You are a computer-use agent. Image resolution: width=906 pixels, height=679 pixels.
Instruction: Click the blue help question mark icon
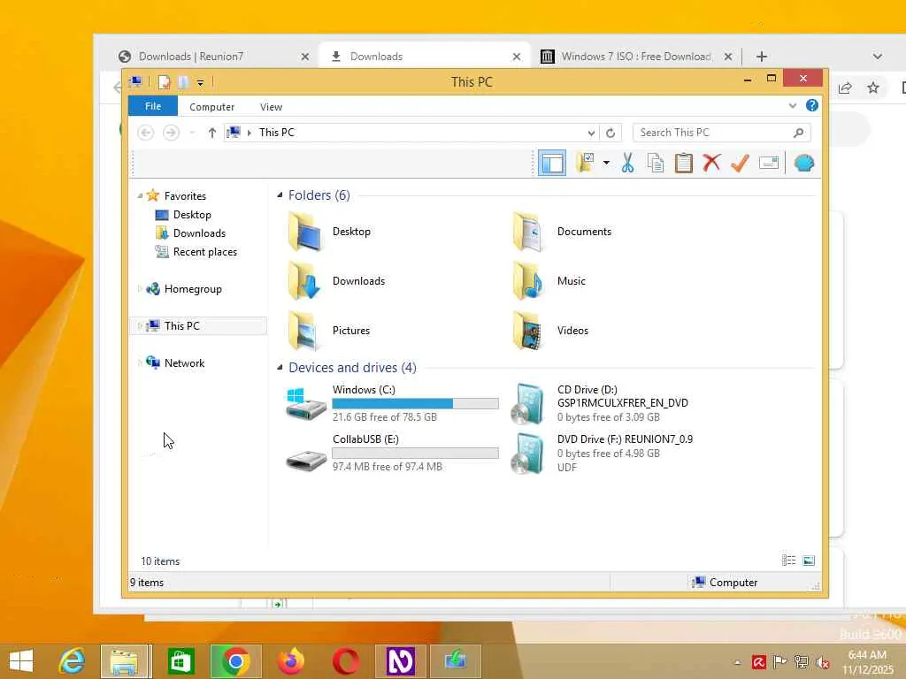pos(812,106)
